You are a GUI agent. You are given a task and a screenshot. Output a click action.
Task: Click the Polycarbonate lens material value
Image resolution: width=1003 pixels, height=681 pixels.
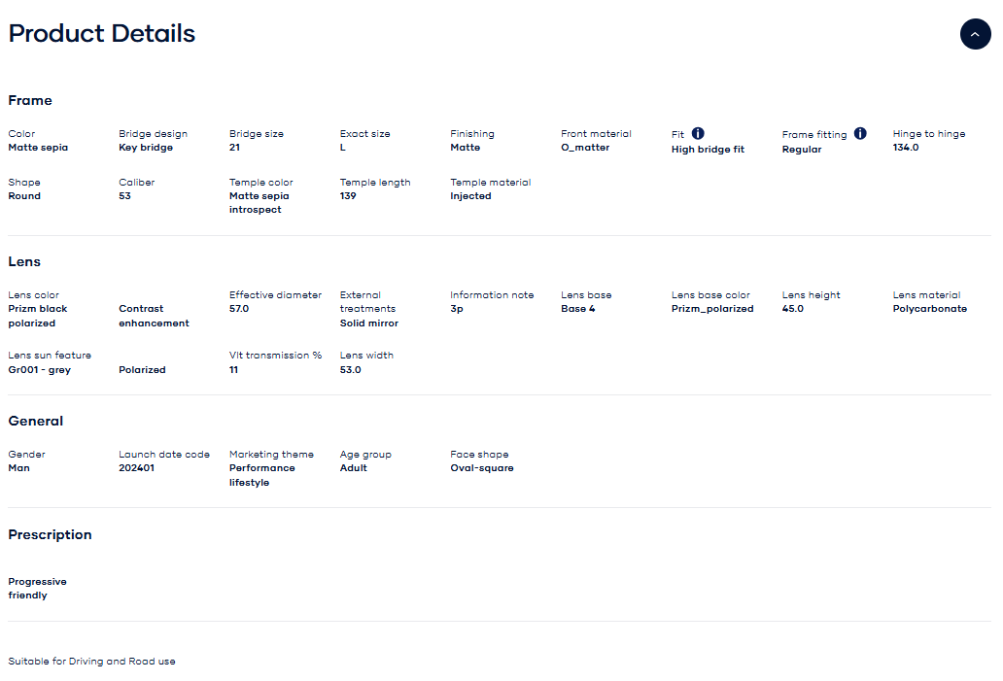pos(929,309)
